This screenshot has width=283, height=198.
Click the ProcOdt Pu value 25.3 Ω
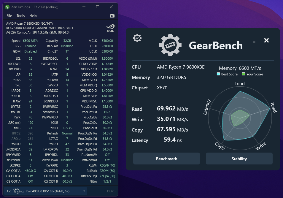107,107
